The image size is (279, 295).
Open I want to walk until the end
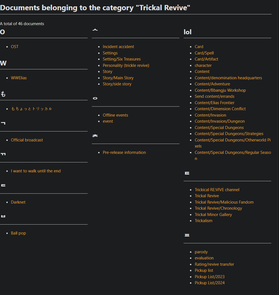[x=36, y=171]
